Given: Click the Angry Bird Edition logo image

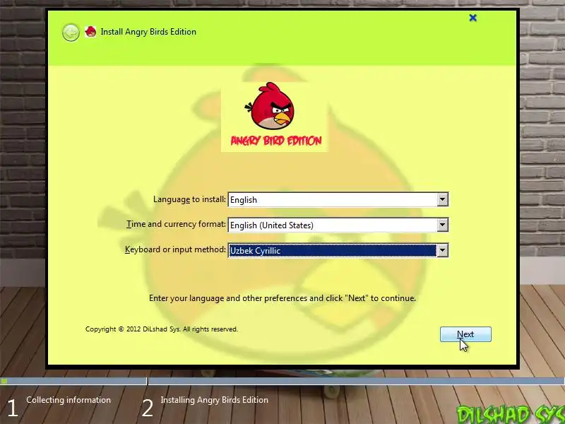Looking at the screenshot, I should coord(274,117).
